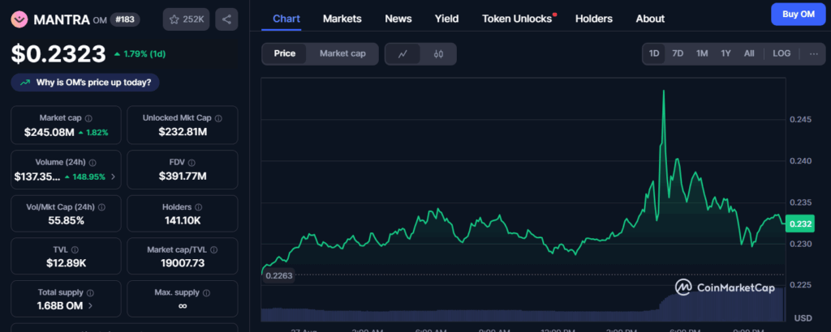This screenshot has width=831, height=332.
Task: Open the share icon button
Action: tap(226, 19)
